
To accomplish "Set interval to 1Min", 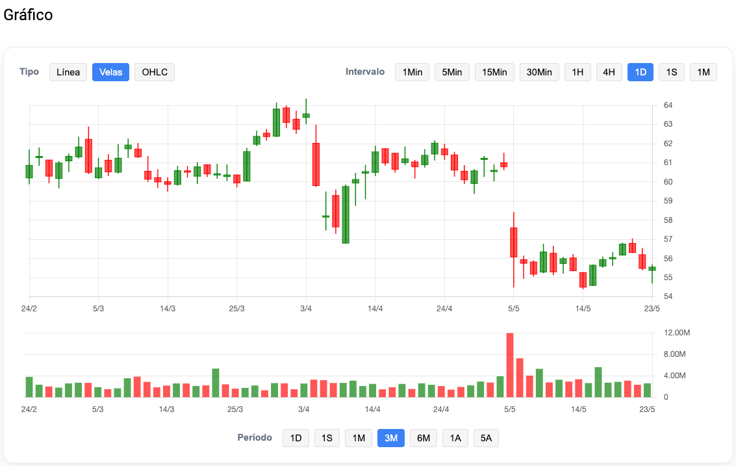I will coord(412,71).
